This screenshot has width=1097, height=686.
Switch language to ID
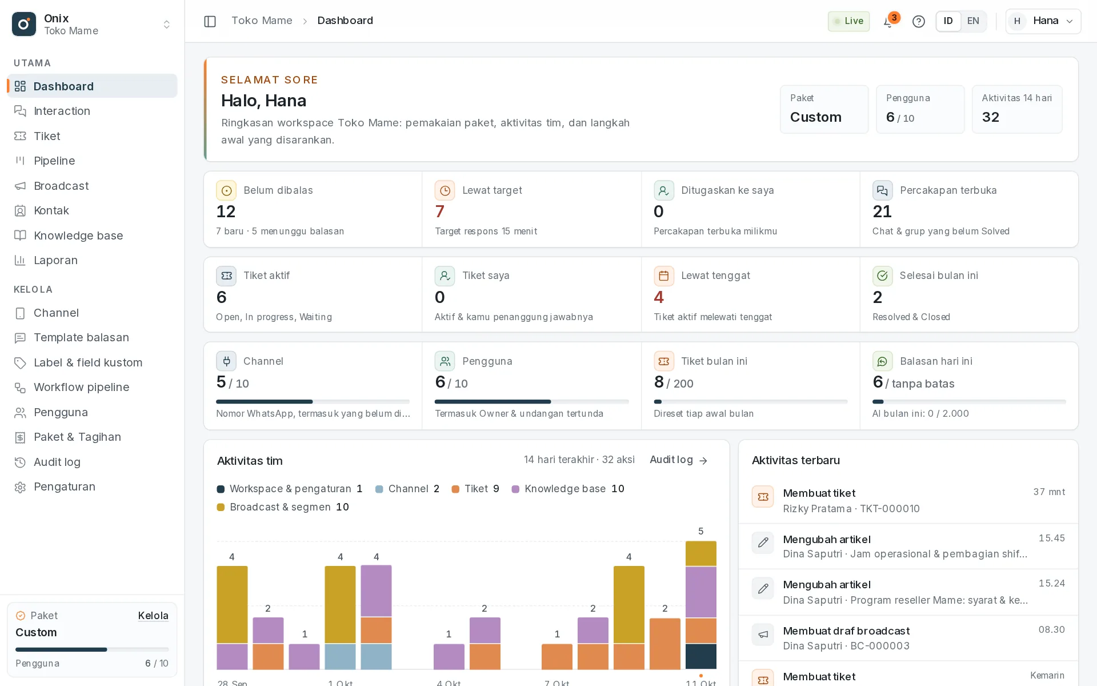[x=948, y=21]
